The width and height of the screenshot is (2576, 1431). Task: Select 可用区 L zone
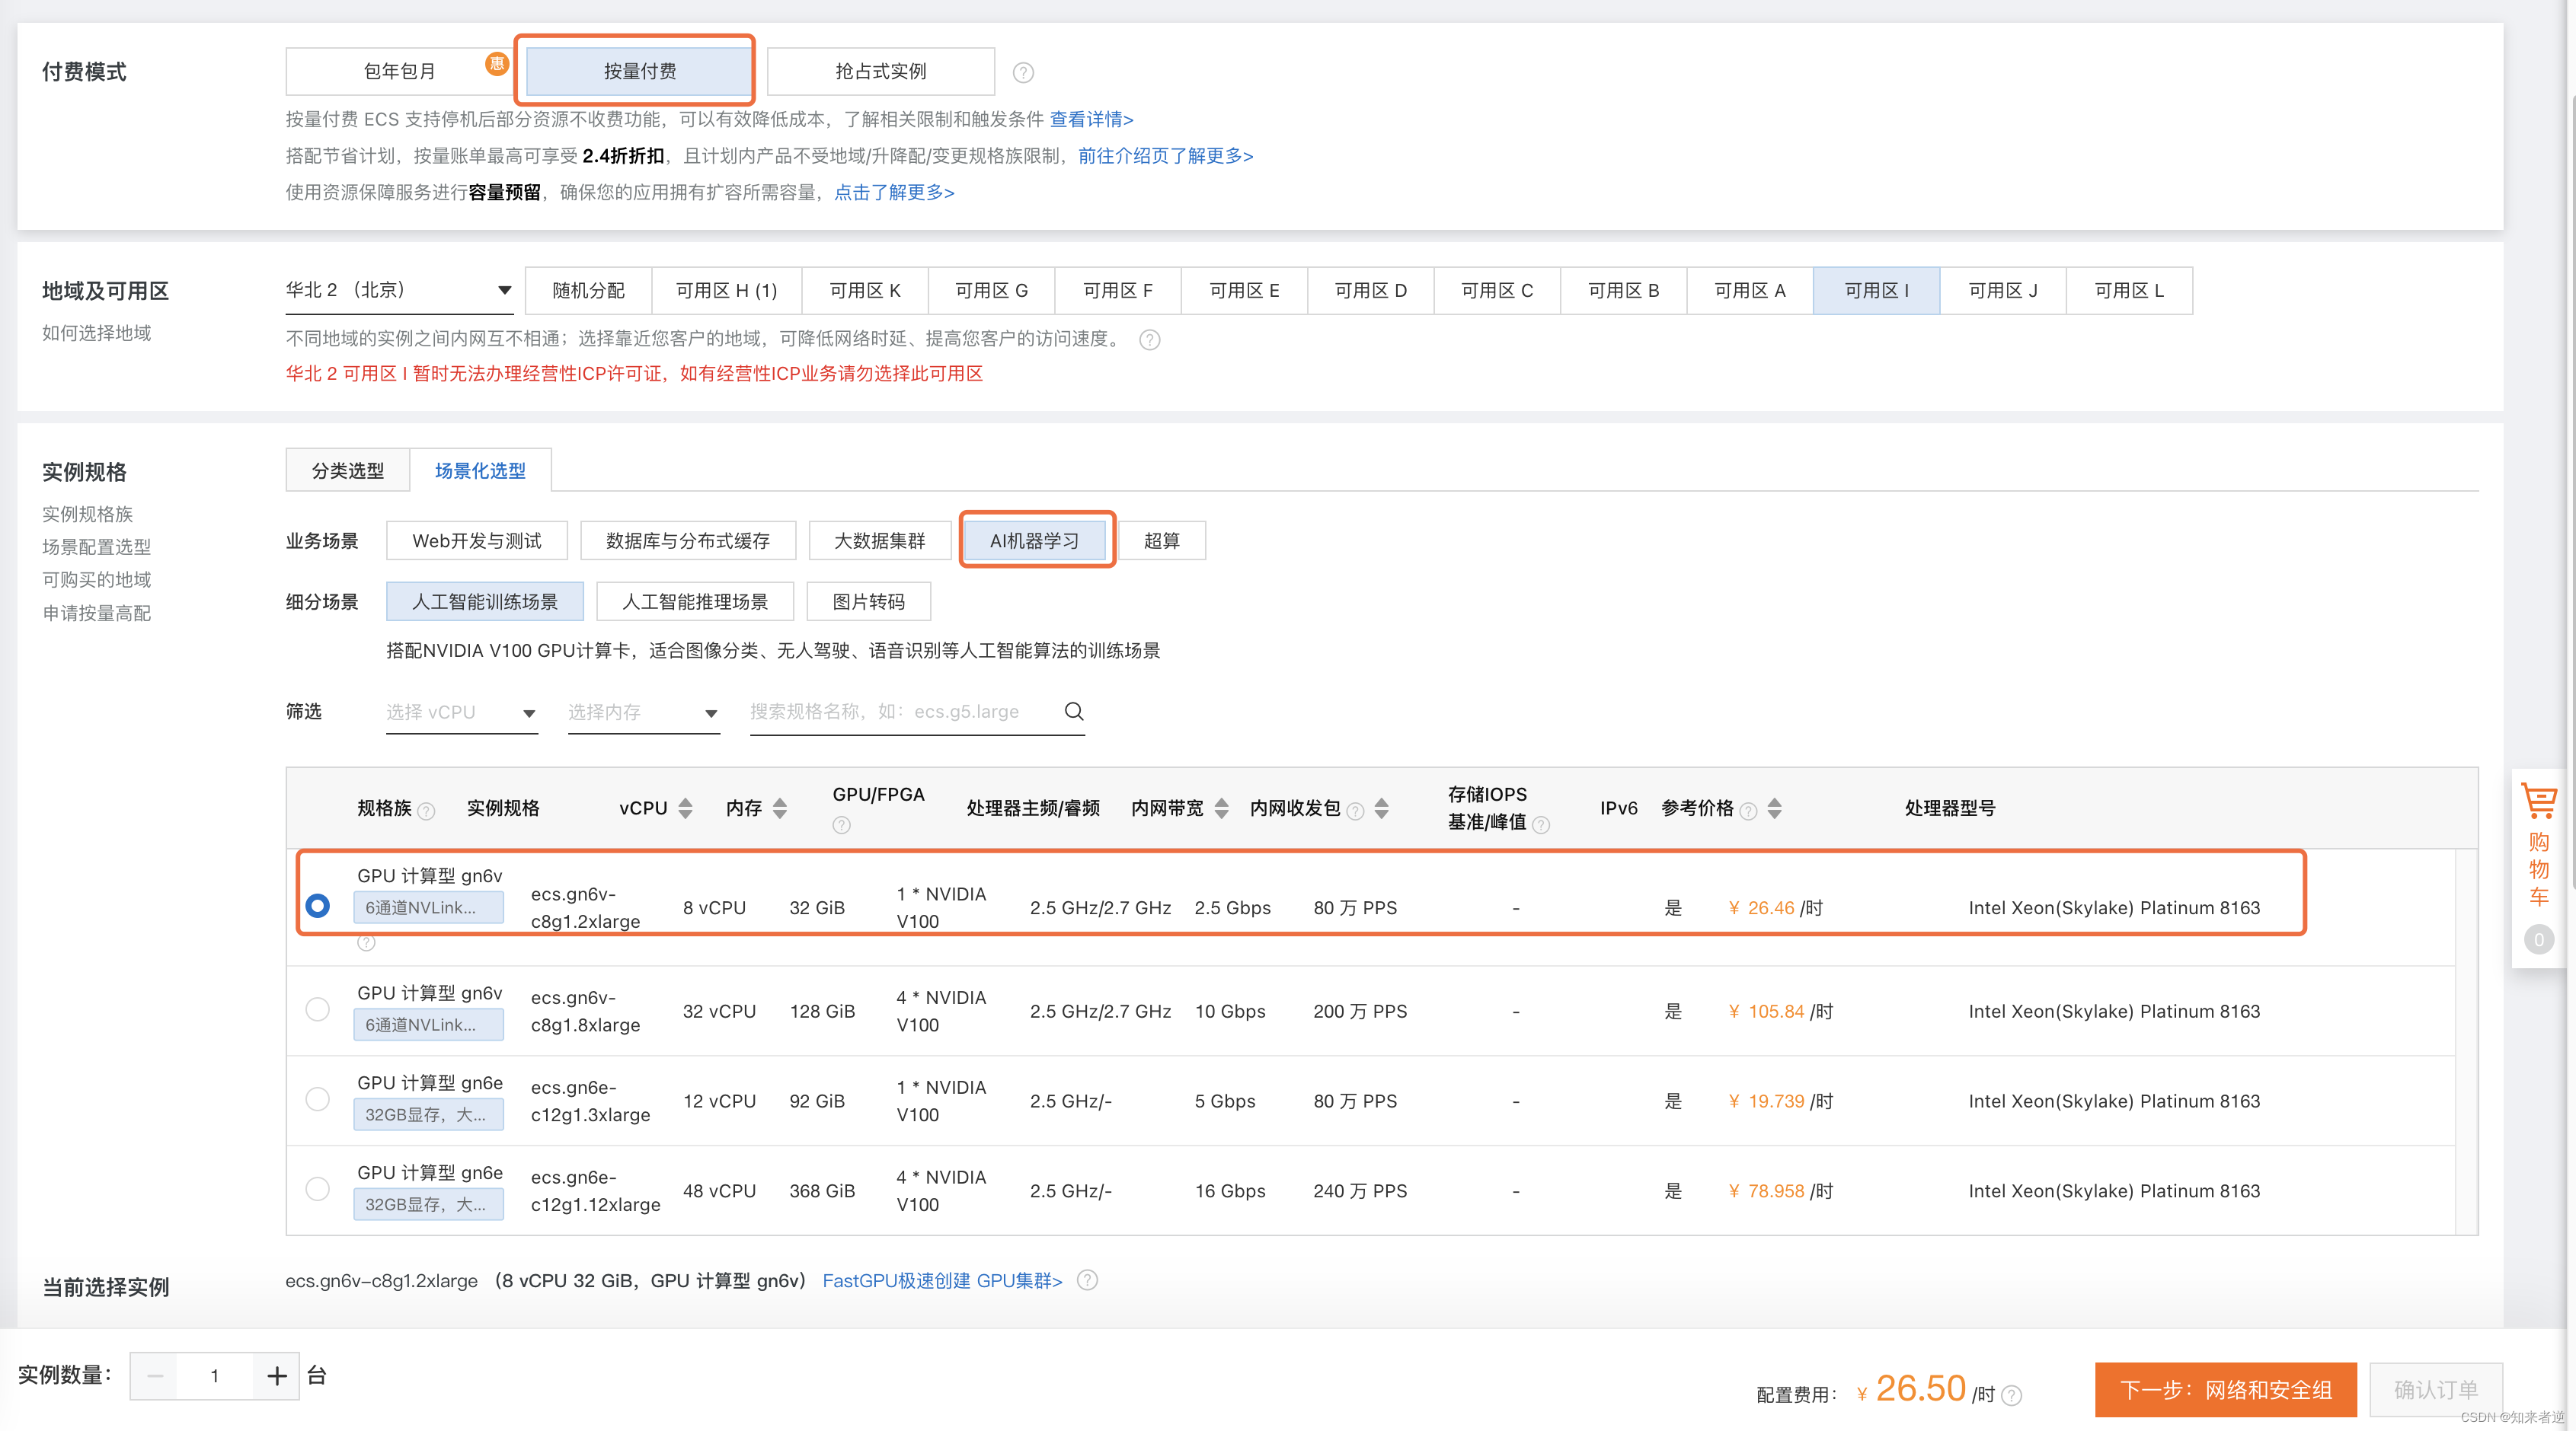pos(2129,291)
